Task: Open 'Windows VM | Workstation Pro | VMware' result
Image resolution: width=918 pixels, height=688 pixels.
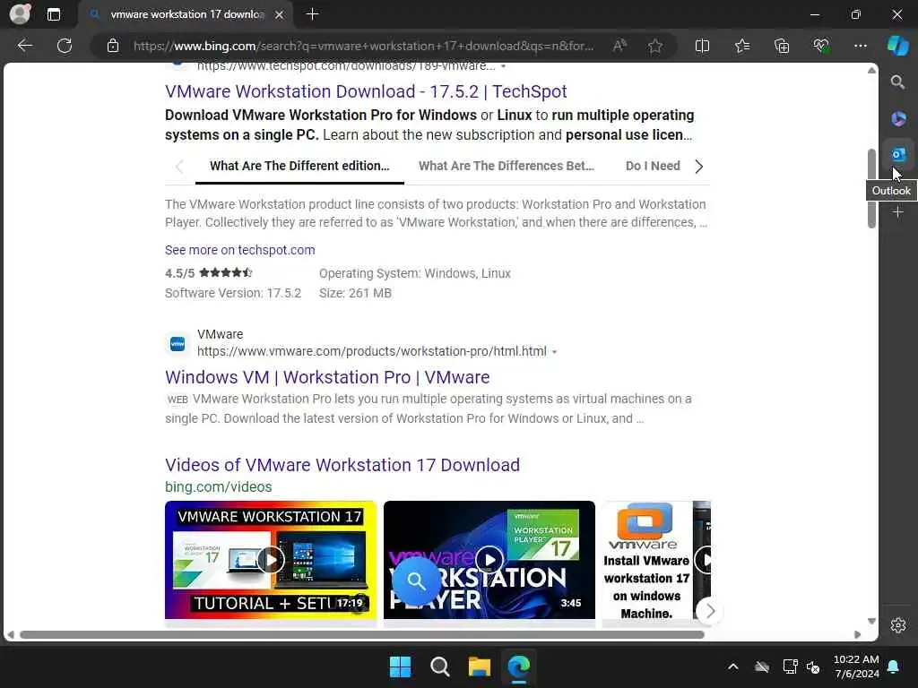Action: pos(327,377)
